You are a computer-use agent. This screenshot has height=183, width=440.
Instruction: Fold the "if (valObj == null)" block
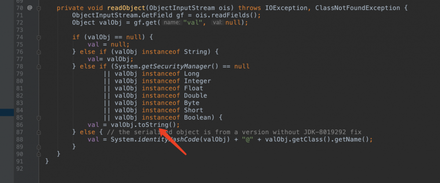(x=39, y=37)
